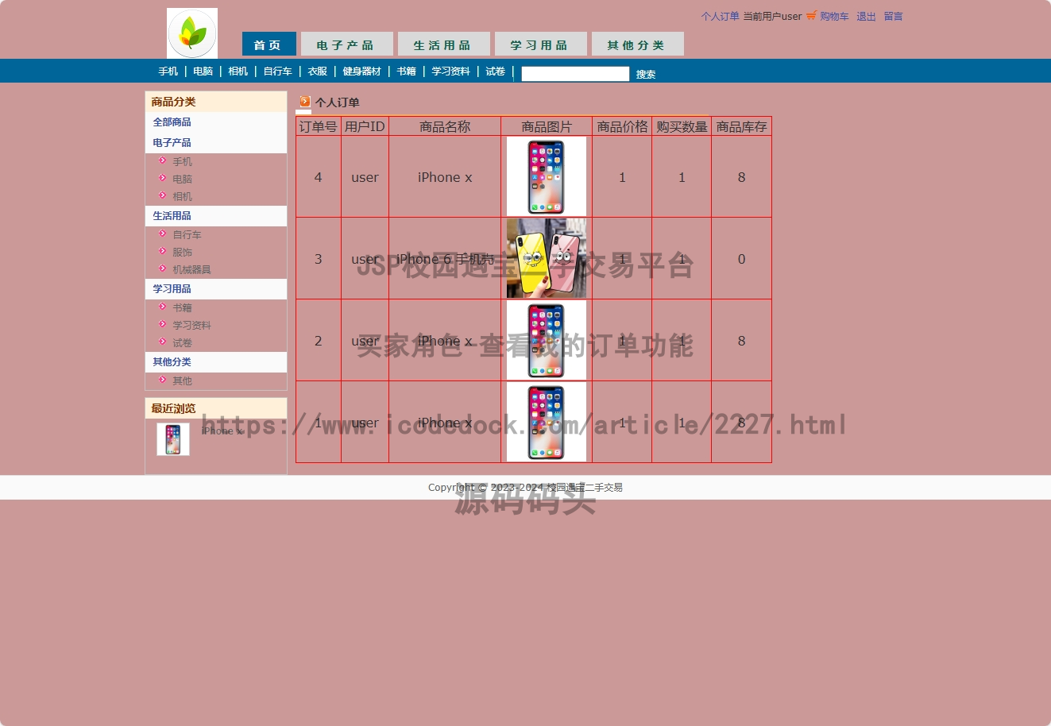Screen dimensions: 1051x726
Task: Select 学习资料 in the blue navigation bar
Action: (x=451, y=71)
